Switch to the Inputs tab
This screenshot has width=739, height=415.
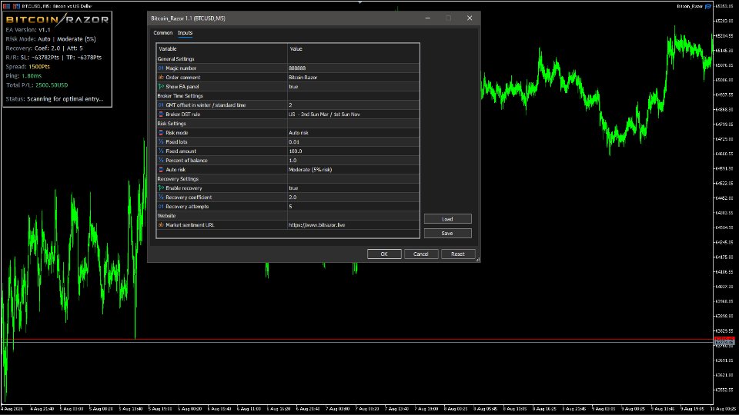pos(186,33)
